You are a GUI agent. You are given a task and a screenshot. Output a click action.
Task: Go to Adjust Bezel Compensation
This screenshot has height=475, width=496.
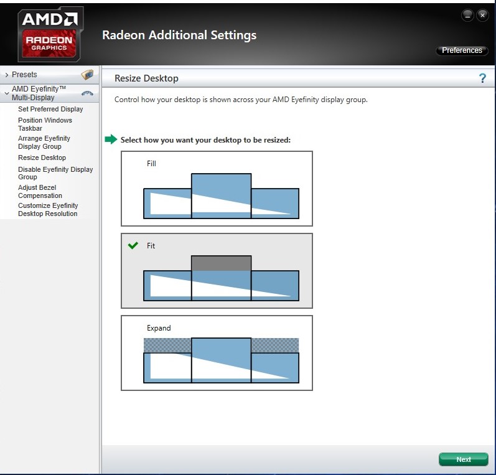click(x=40, y=191)
